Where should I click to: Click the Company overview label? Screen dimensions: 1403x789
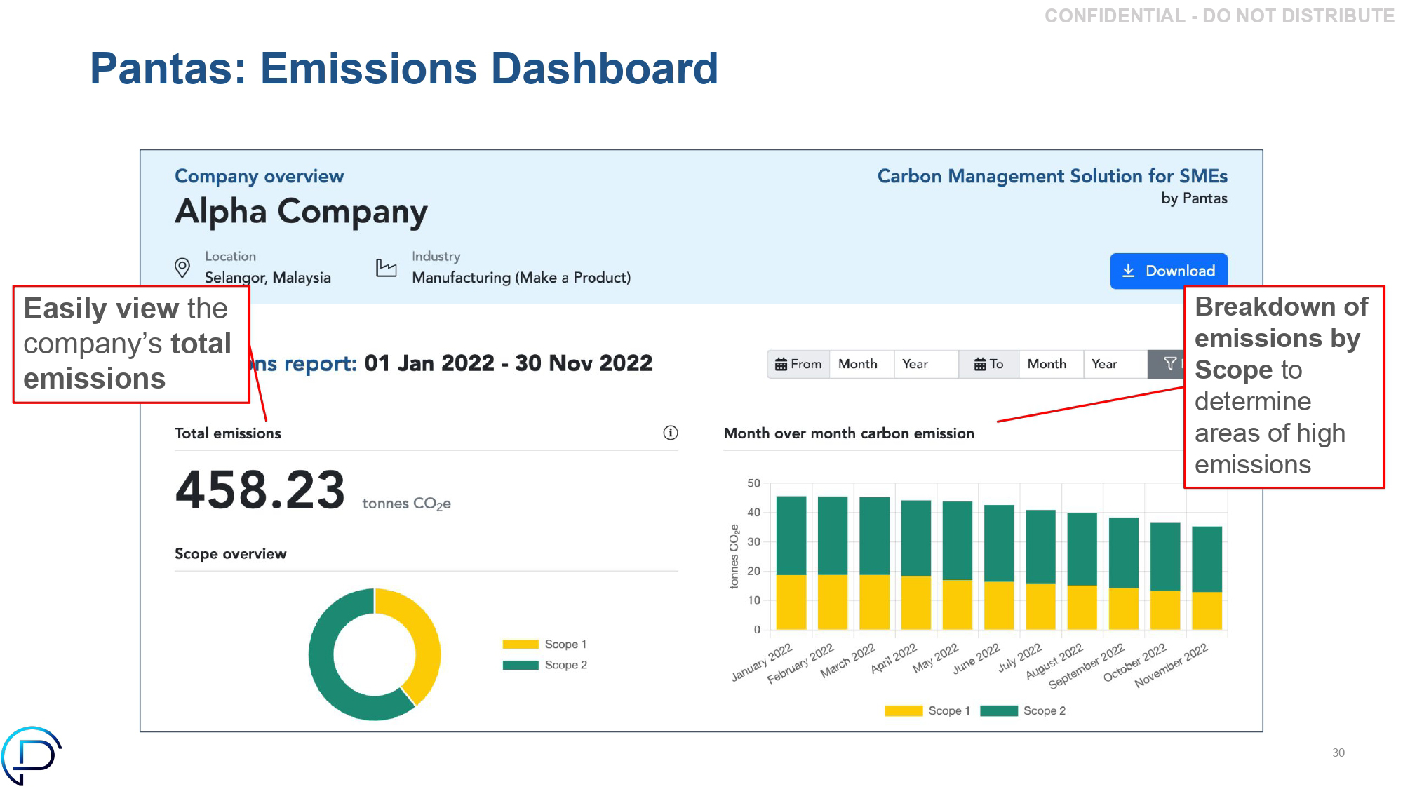pos(259,176)
